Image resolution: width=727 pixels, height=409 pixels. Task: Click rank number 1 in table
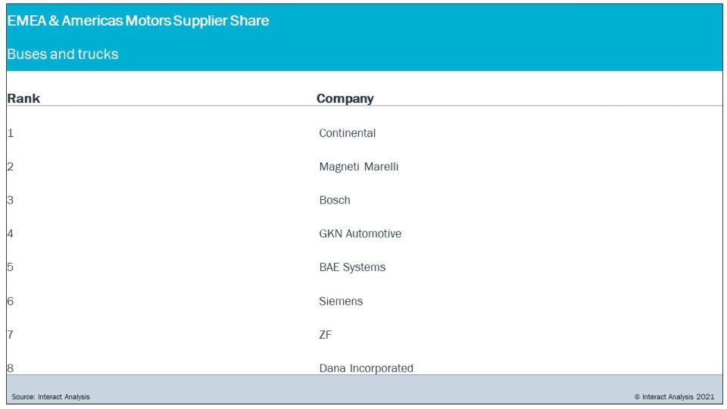pos(11,133)
